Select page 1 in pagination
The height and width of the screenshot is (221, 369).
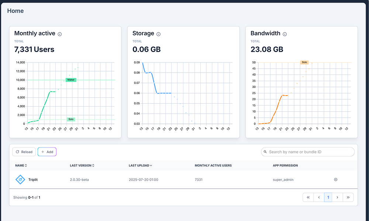[328, 197]
